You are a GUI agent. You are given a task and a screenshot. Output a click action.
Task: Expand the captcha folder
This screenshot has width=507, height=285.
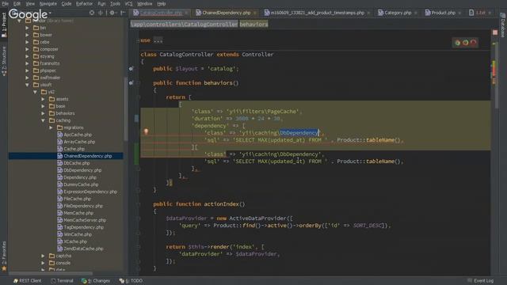click(x=43, y=256)
